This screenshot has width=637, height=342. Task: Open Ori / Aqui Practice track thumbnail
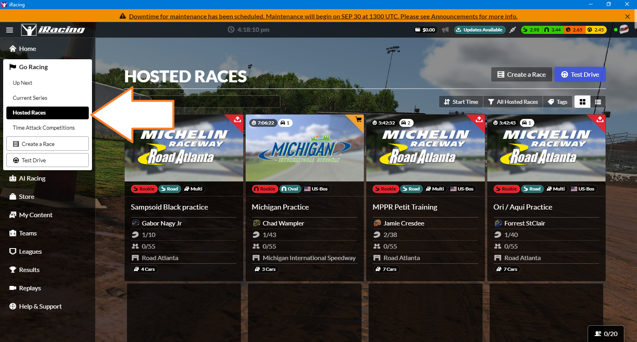click(x=546, y=148)
